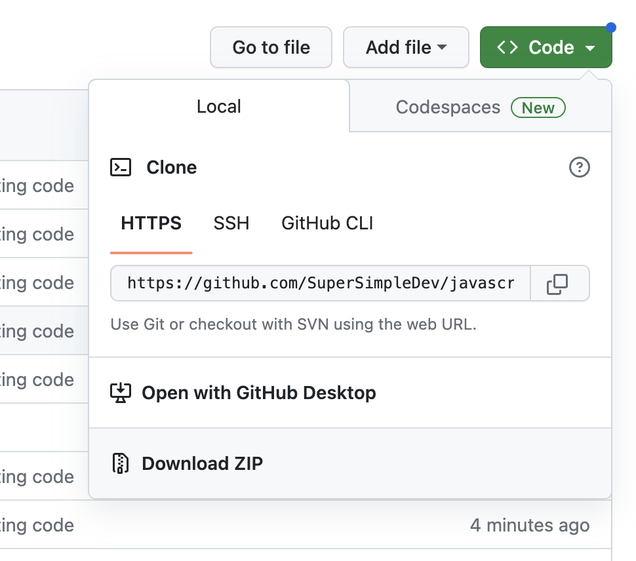This screenshot has width=636, height=561.
Task: Click the New badge next to Codespaces
Action: tap(538, 107)
